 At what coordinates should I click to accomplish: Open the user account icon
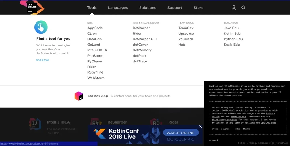tap(234, 8)
